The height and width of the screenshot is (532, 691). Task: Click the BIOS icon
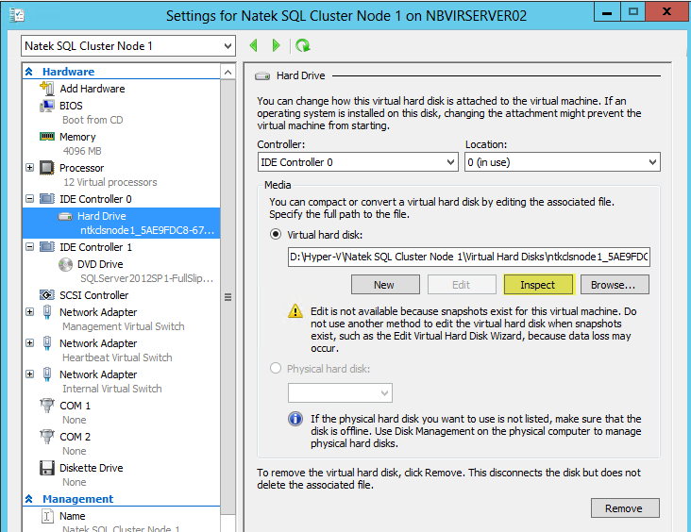tap(47, 106)
